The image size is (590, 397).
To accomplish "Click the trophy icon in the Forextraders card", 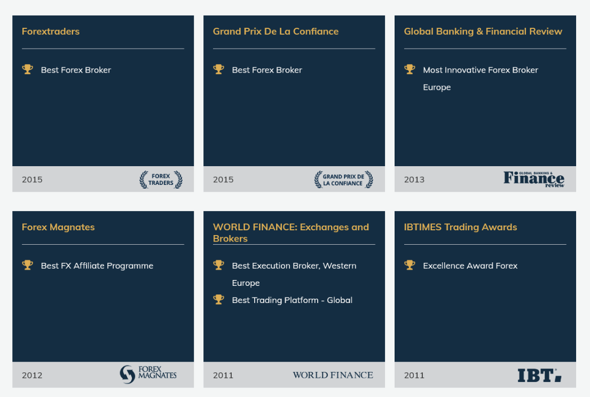I will (x=27, y=69).
